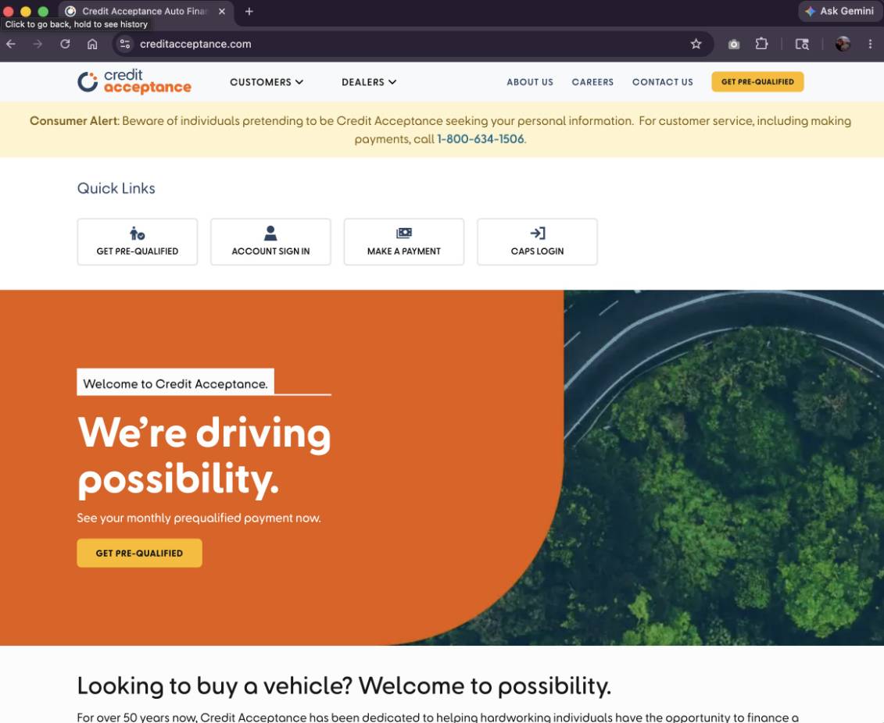Expand the Customers dropdown menu
The width and height of the screenshot is (884, 723).
pos(266,82)
